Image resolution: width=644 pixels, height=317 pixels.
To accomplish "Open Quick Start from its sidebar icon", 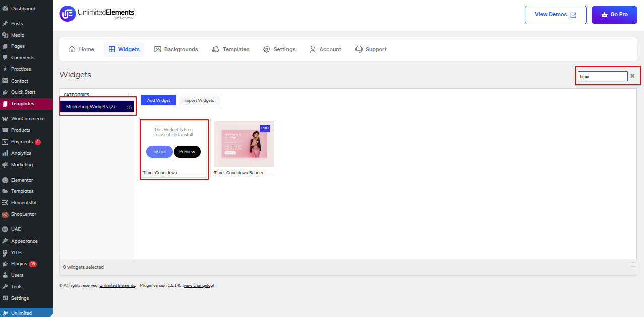I will [5, 92].
